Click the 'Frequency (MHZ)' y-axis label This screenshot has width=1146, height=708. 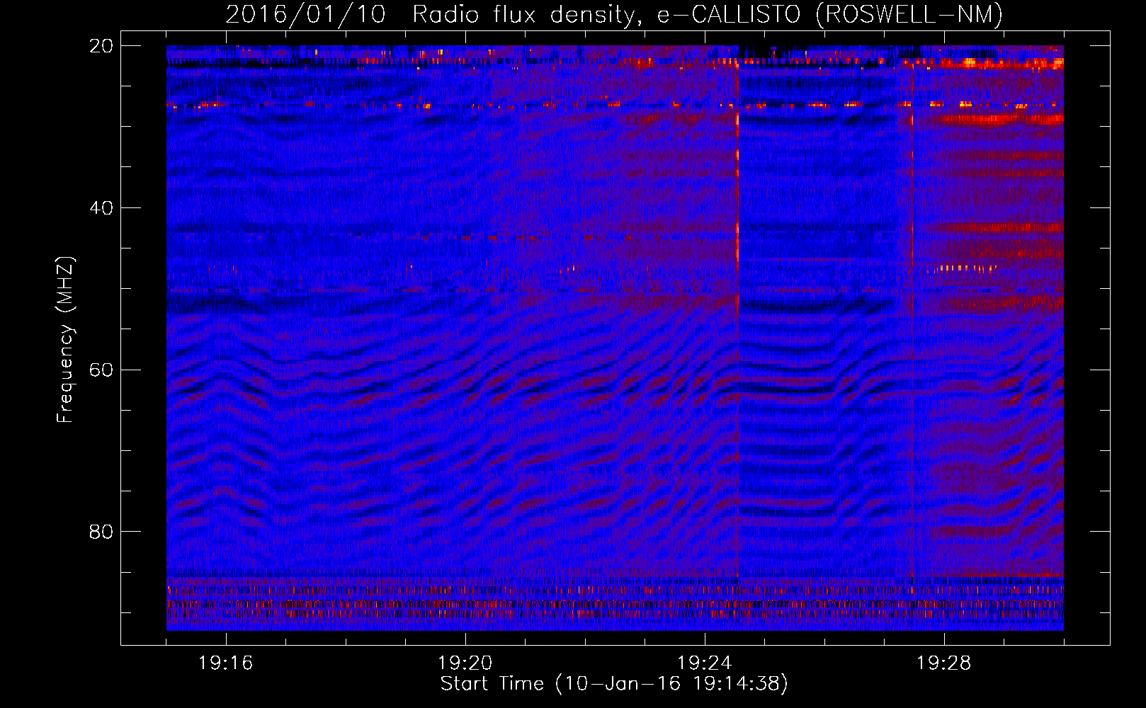65,341
